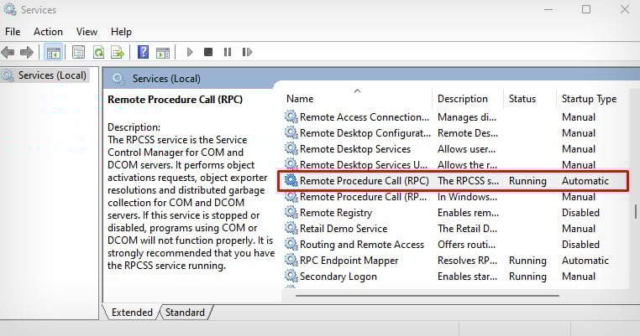The width and height of the screenshot is (640, 336).
Task: Sort by the Description column header
Action: [x=463, y=99]
